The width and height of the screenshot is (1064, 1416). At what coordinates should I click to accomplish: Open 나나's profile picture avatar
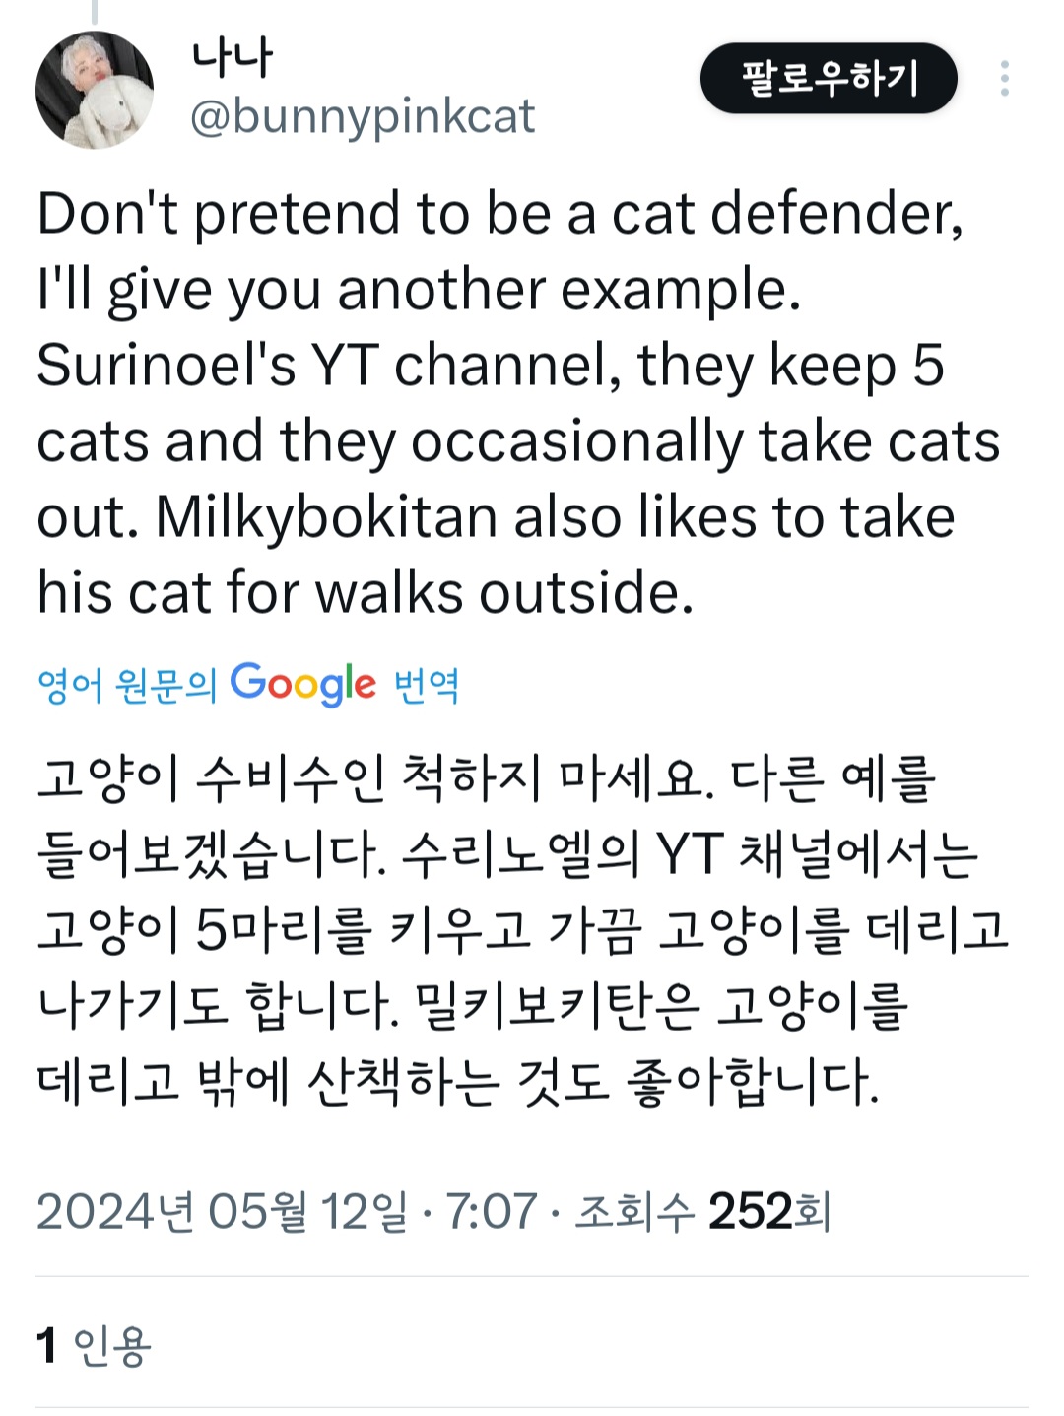(x=95, y=90)
